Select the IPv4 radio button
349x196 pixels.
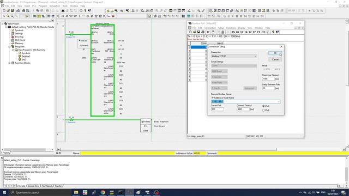[x=263, y=106]
